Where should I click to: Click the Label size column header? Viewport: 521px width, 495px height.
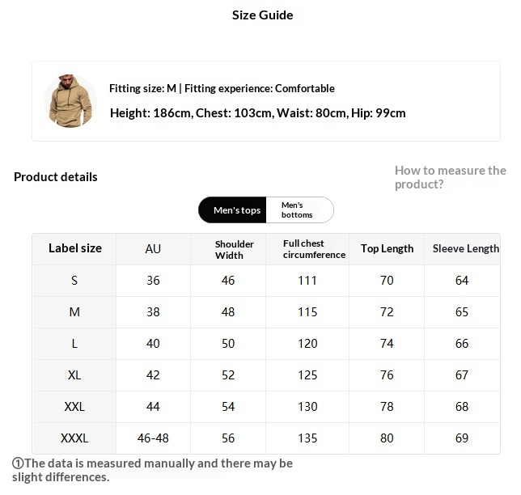point(74,248)
